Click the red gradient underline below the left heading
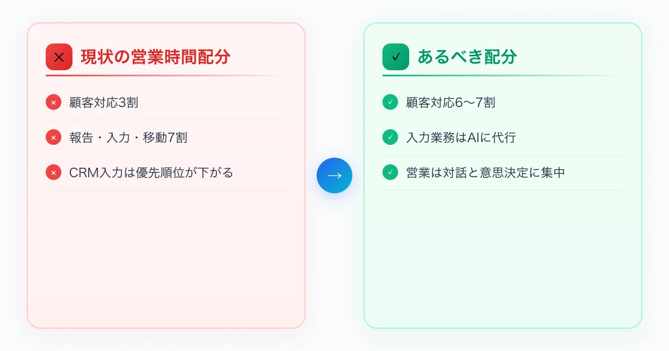This screenshot has height=351, width=669. pyautogui.click(x=166, y=75)
